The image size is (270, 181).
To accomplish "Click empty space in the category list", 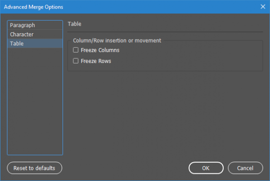I will [x=35, y=103].
